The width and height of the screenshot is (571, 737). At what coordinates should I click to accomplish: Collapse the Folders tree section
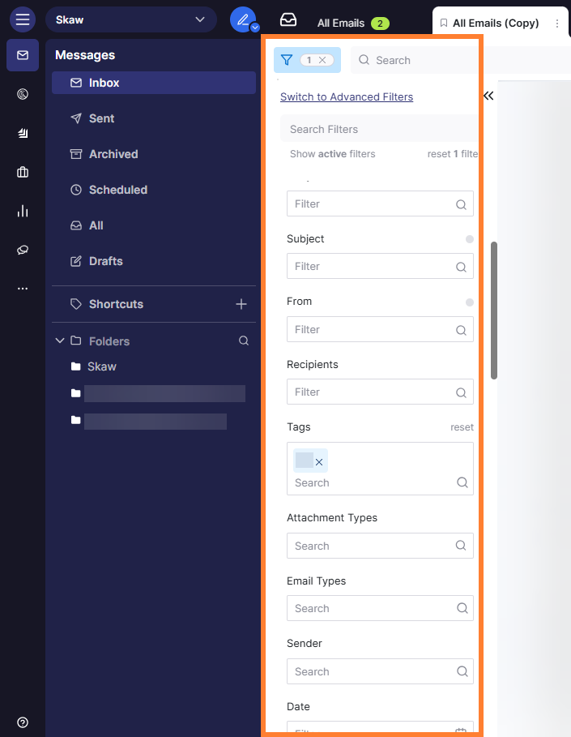60,341
